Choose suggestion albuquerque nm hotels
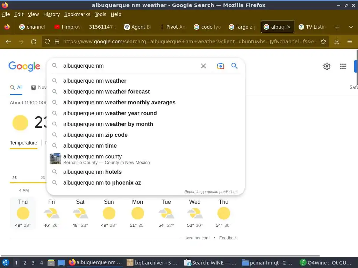Viewport: 358px width, 268px height. click(145, 172)
